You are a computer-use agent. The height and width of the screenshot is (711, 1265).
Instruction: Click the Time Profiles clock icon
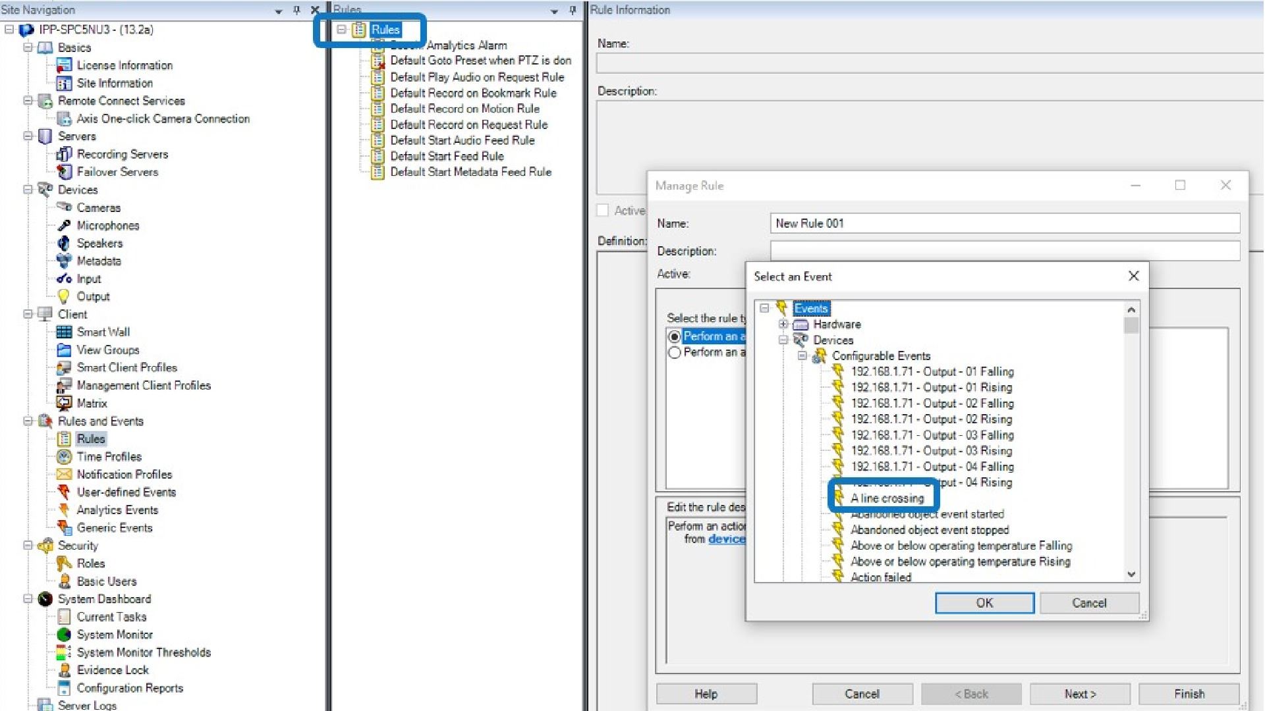[x=64, y=456]
